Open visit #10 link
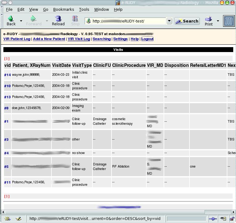Viewport: 236px width, 223px height. coord(7,86)
